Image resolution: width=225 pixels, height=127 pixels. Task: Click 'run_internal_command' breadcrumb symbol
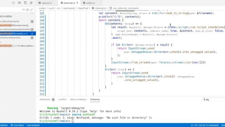click(126, 8)
